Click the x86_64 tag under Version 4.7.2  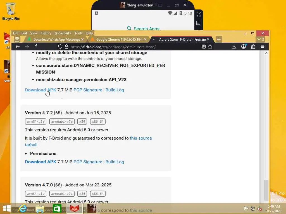point(97,121)
